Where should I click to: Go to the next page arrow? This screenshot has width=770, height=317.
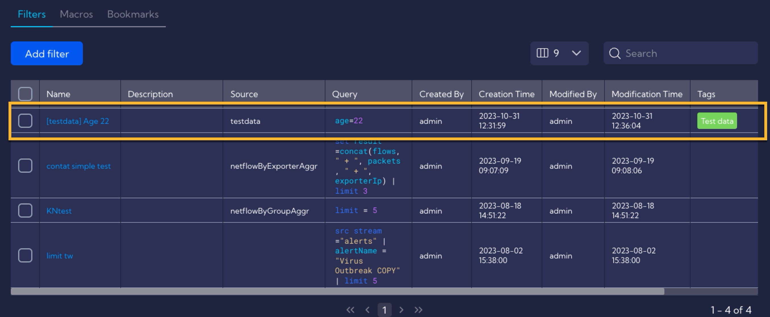tap(401, 310)
